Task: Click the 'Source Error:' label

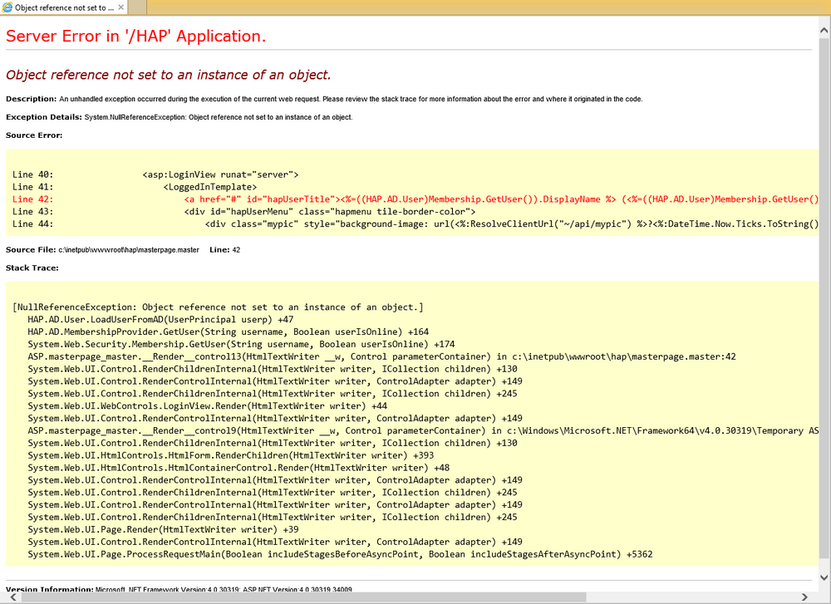Action: click(34, 135)
